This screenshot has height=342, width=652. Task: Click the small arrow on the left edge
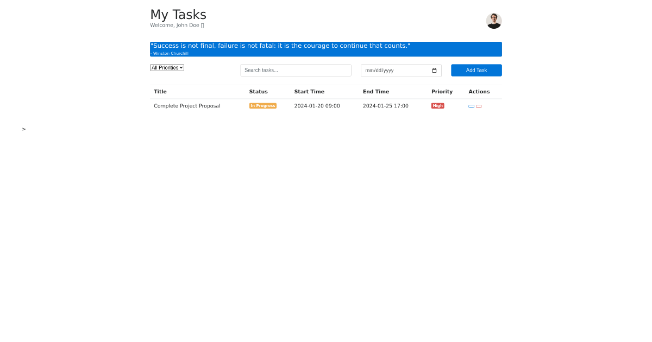point(23,129)
